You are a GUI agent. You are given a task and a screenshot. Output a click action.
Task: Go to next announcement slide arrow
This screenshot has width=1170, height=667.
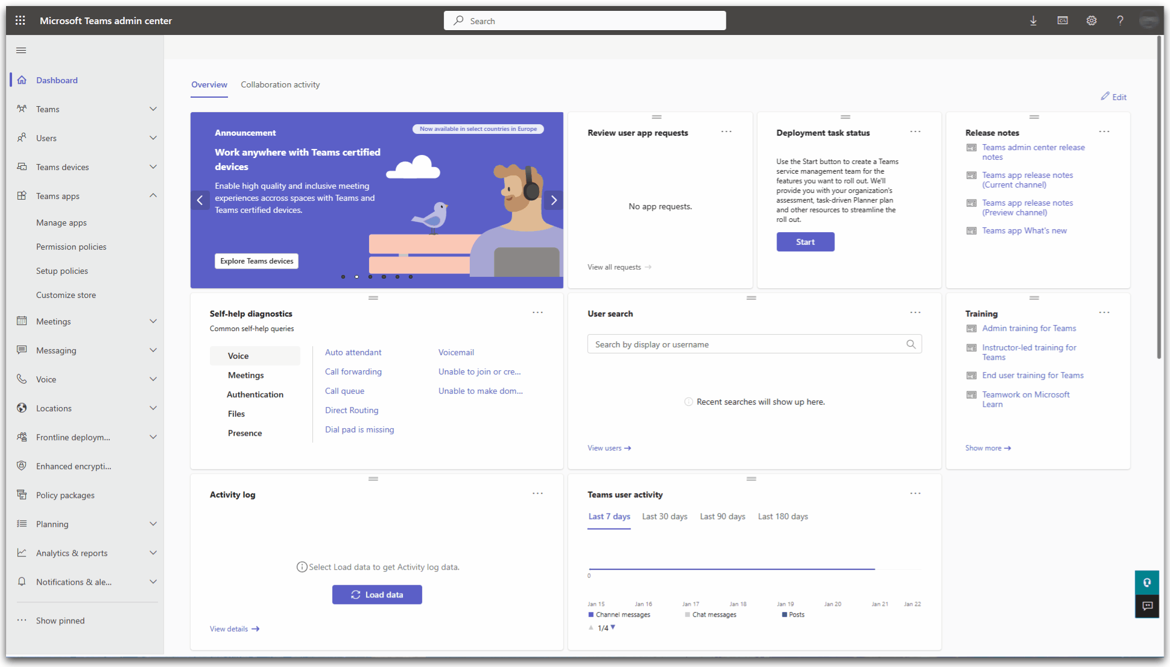point(554,200)
